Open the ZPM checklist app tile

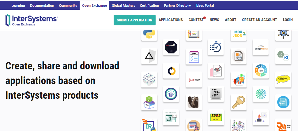tap(194, 57)
